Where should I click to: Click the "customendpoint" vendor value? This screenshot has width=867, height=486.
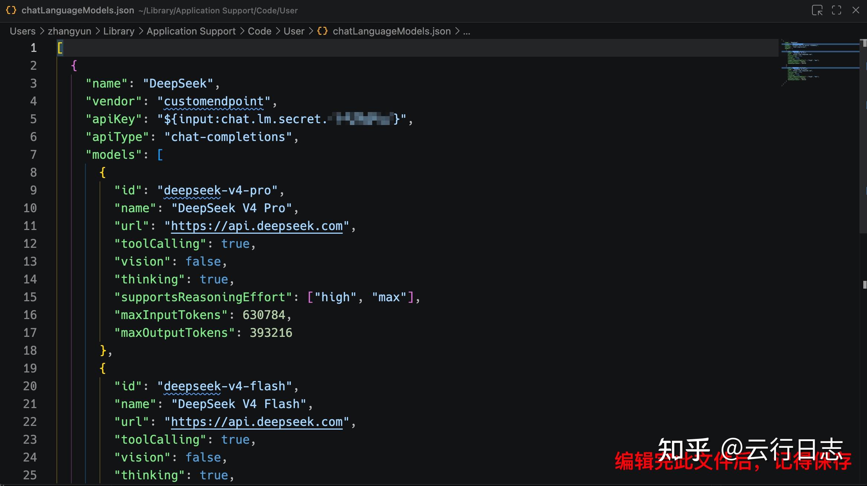214,101
